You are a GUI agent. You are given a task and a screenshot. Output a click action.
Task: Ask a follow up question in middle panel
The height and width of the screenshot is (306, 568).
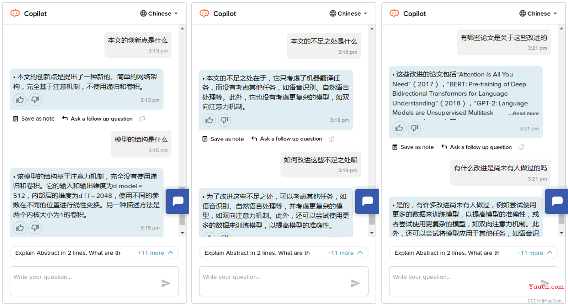[287, 139]
